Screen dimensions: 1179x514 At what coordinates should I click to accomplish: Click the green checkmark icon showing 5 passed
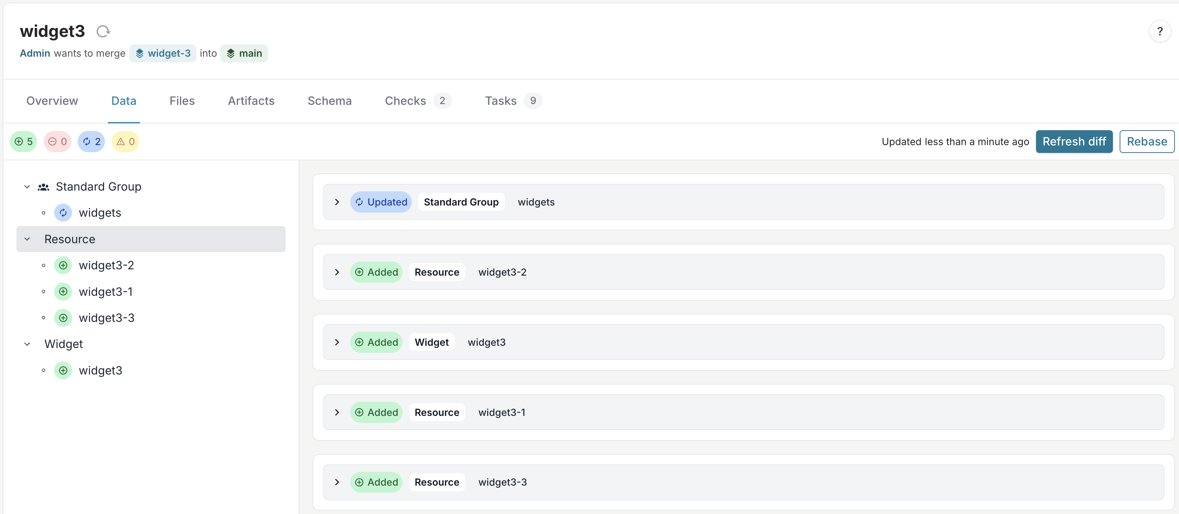pos(22,141)
